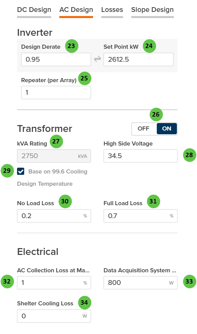197x334 pixels.
Task: Click the Data Acquisition System field
Action: [x=140, y=283]
